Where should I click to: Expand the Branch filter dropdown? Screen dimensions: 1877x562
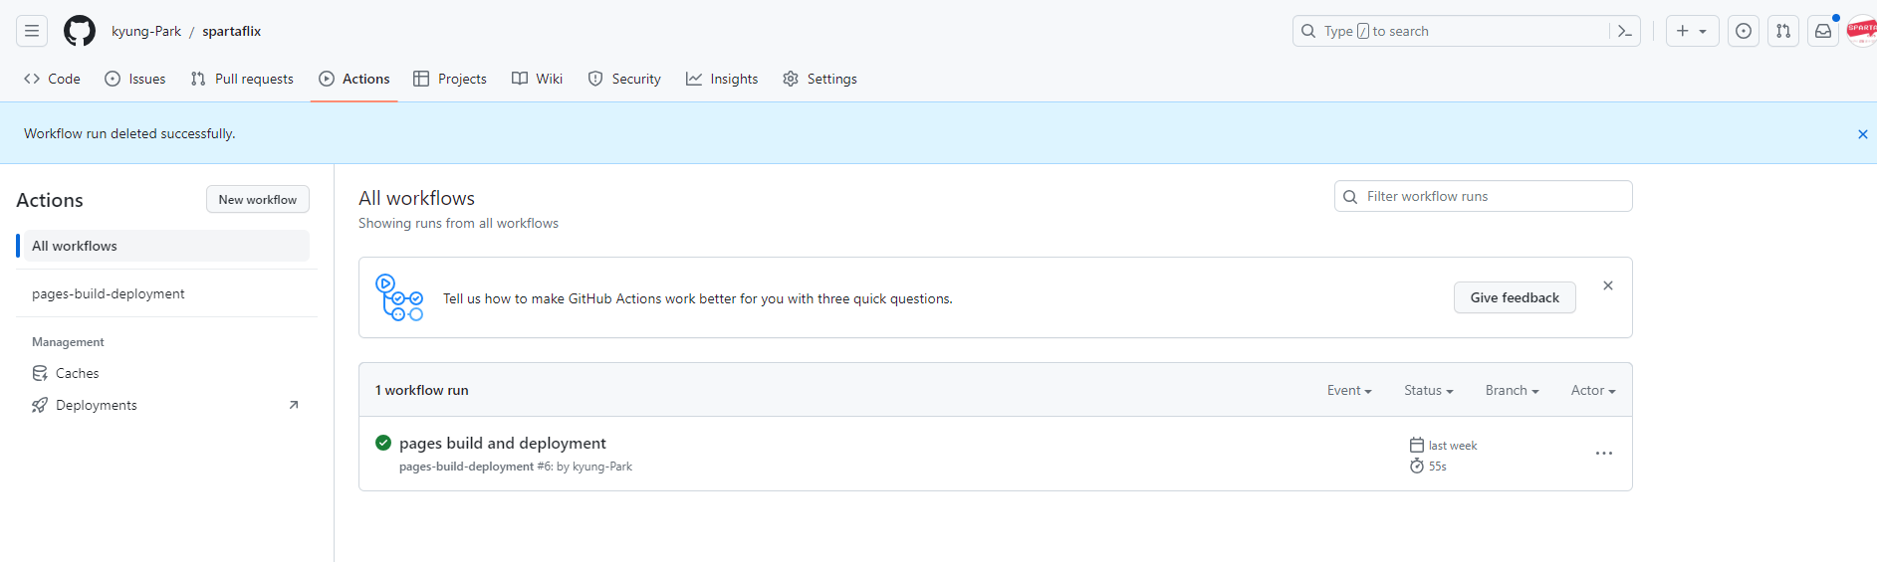point(1512,390)
